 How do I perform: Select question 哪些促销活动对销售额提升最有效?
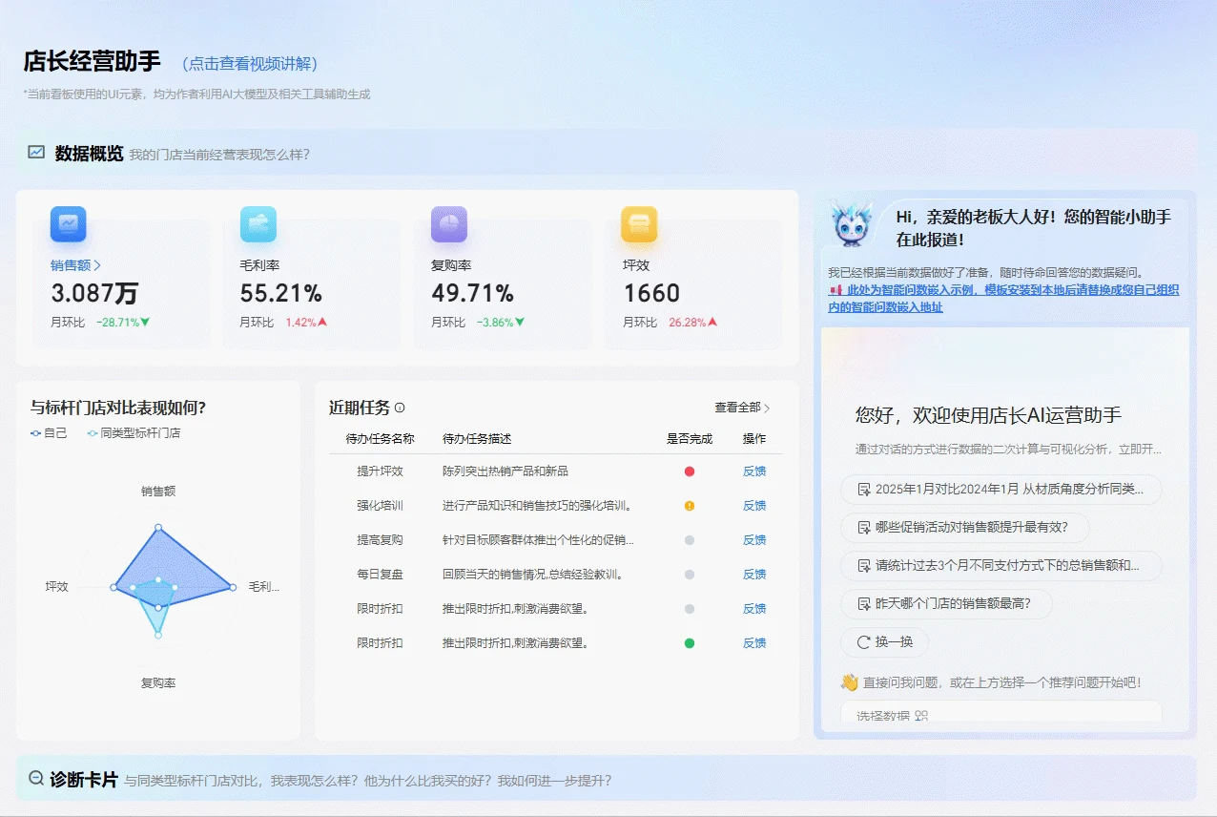click(964, 527)
